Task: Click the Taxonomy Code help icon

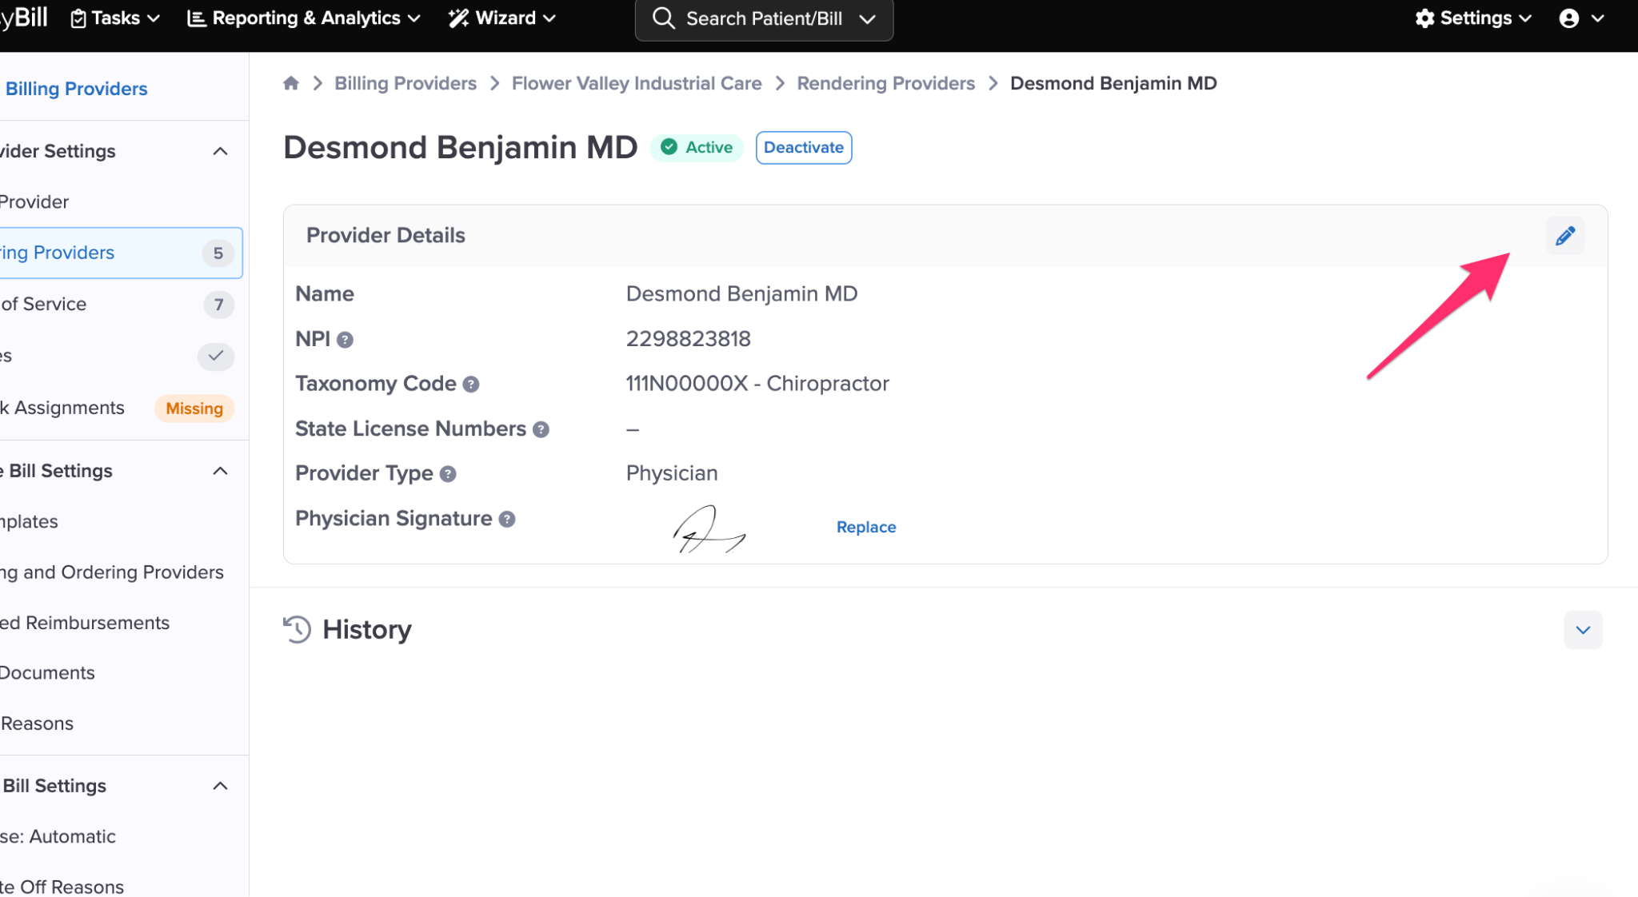Action: point(471,385)
